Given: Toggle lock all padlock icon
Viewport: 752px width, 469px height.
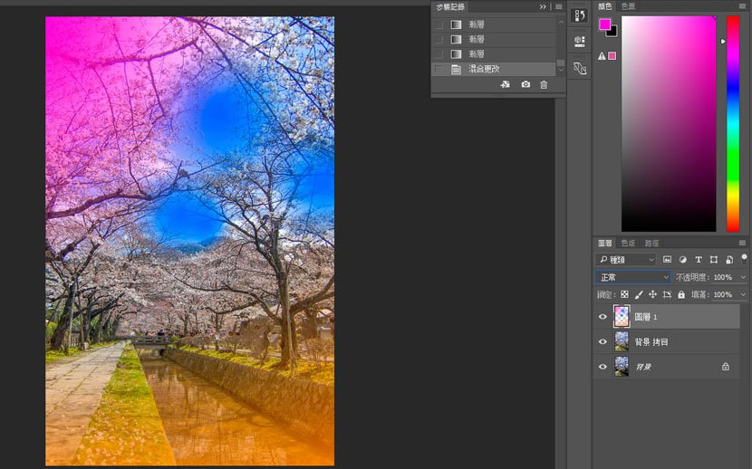Looking at the screenshot, I should [x=681, y=294].
